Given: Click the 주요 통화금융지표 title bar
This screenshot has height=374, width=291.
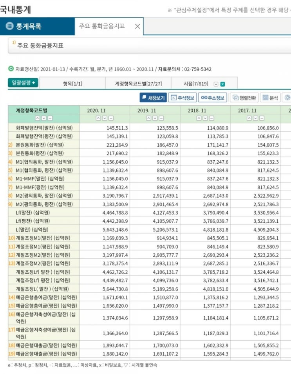Looking at the screenshot, I should coord(150,45).
